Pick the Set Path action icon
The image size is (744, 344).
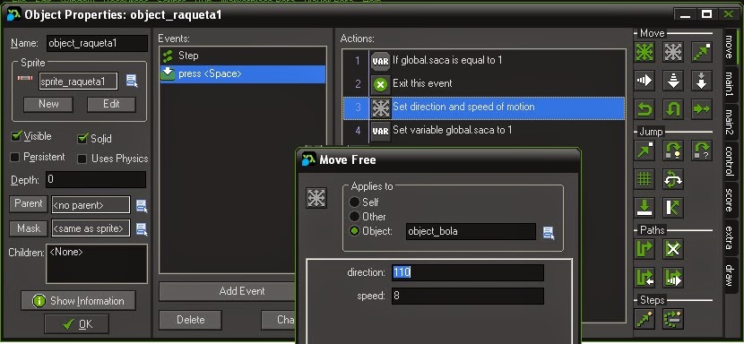coord(645,249)
